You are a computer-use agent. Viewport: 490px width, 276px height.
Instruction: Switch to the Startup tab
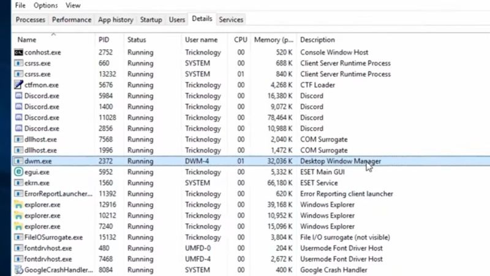pos(151,20)
